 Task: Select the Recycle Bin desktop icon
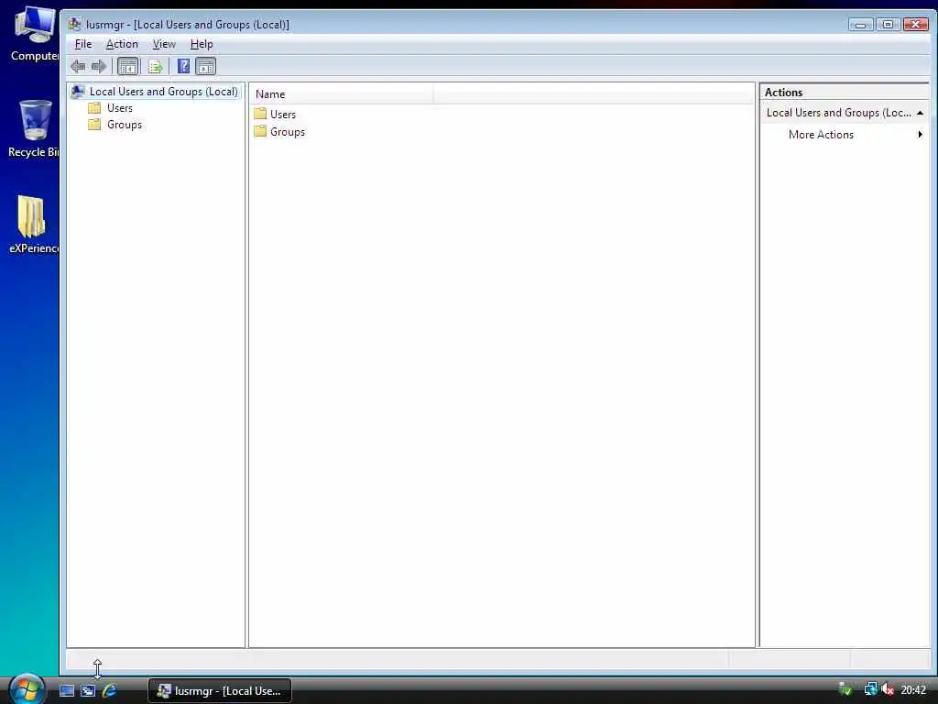coord(34,128)
